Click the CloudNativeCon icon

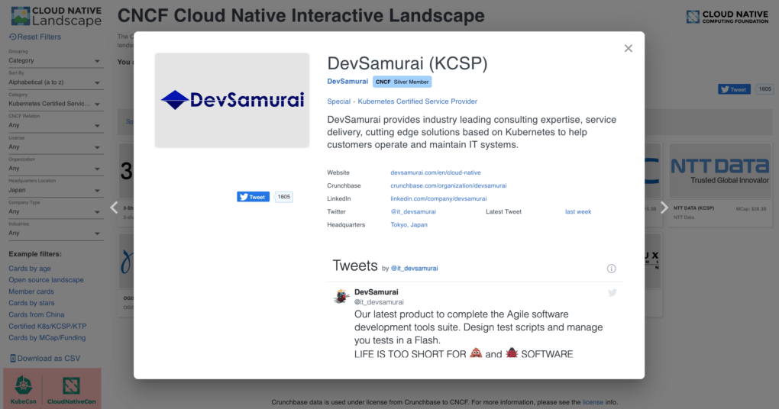coord(72,389)
